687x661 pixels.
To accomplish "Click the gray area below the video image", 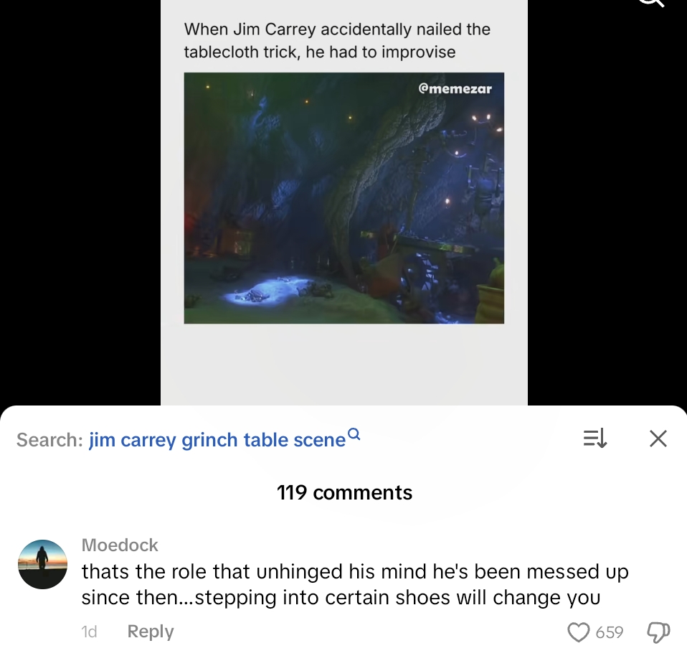I will pos(343,362).
